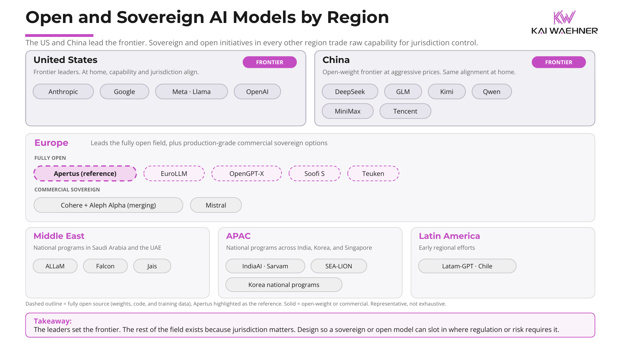621x349 pixels.
Task: Click the 'APAC' heading
Action: coord(238,236)
